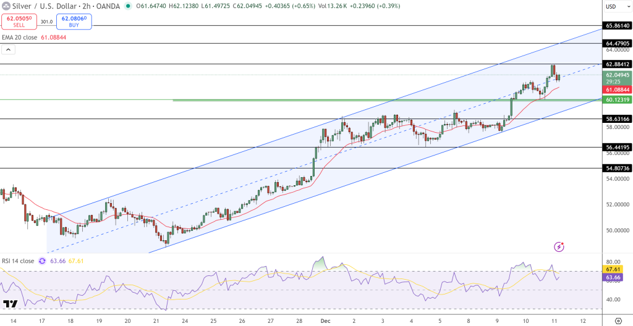Click the purple RSI refresh icon
633x326 pixels.
tap(42, 261)
